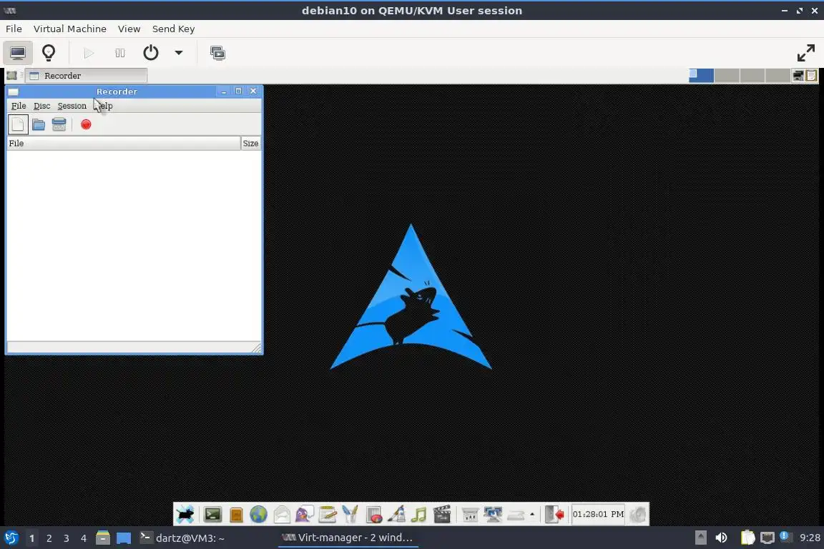Switch to host workspace 3
Image resolution: width=824 pixels, height=549 pixels.
67,538
